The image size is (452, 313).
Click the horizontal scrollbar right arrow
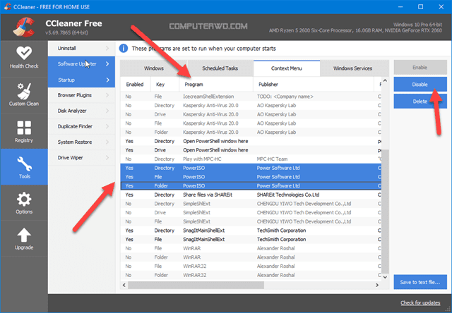377,285
